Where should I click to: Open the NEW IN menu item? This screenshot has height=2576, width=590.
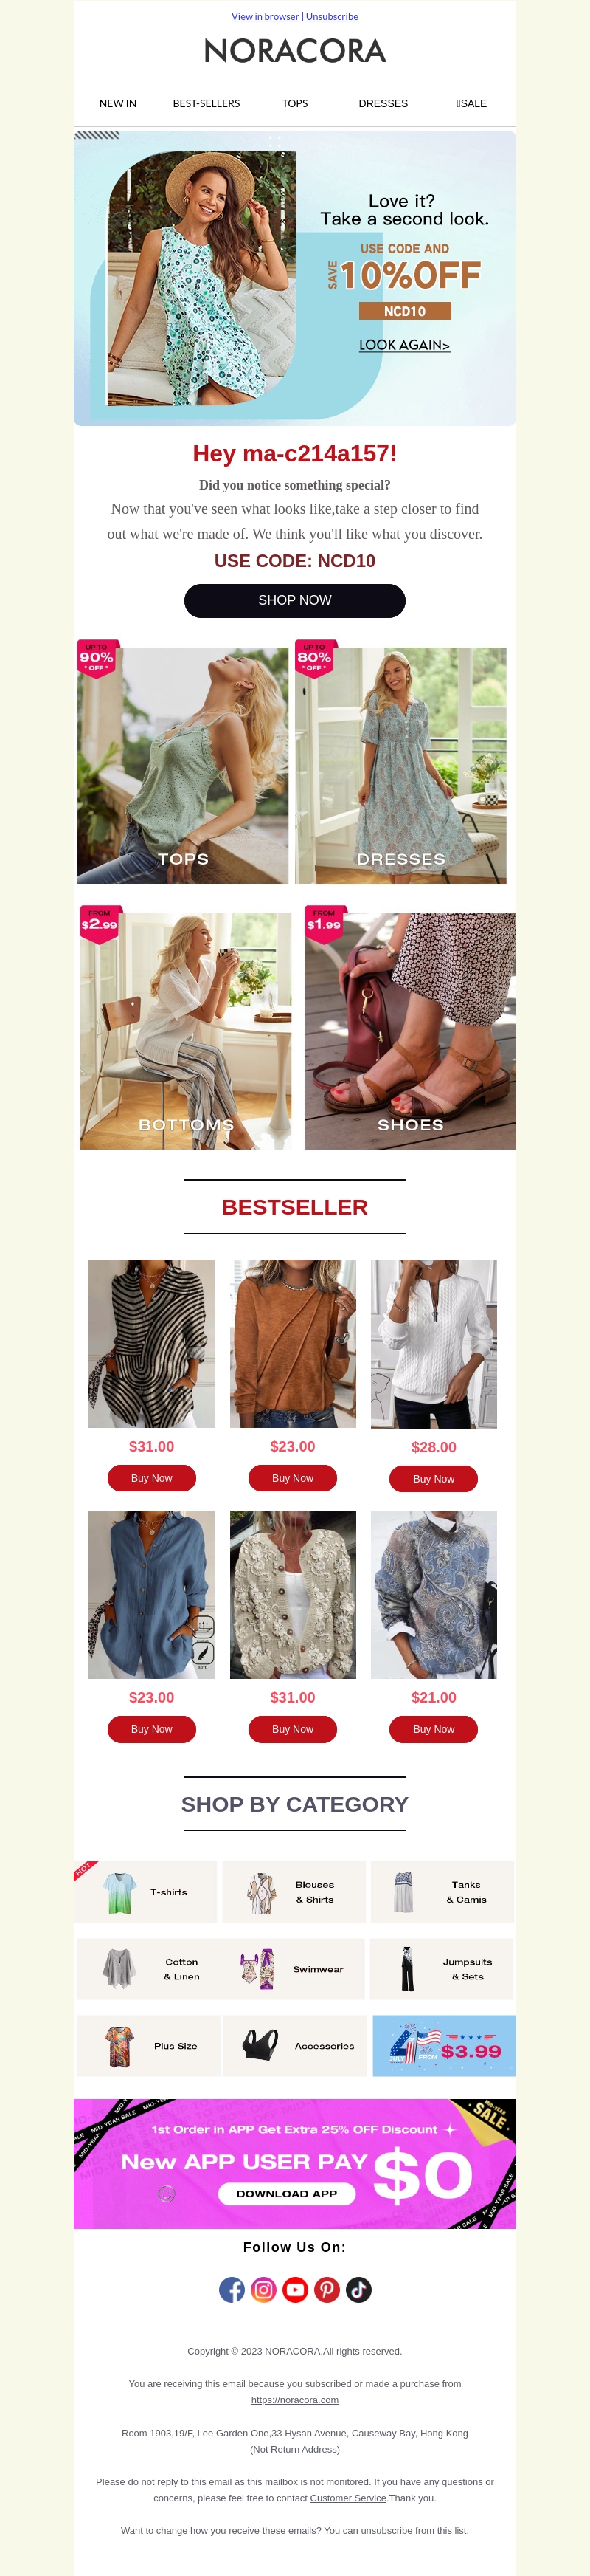[118, 103]
